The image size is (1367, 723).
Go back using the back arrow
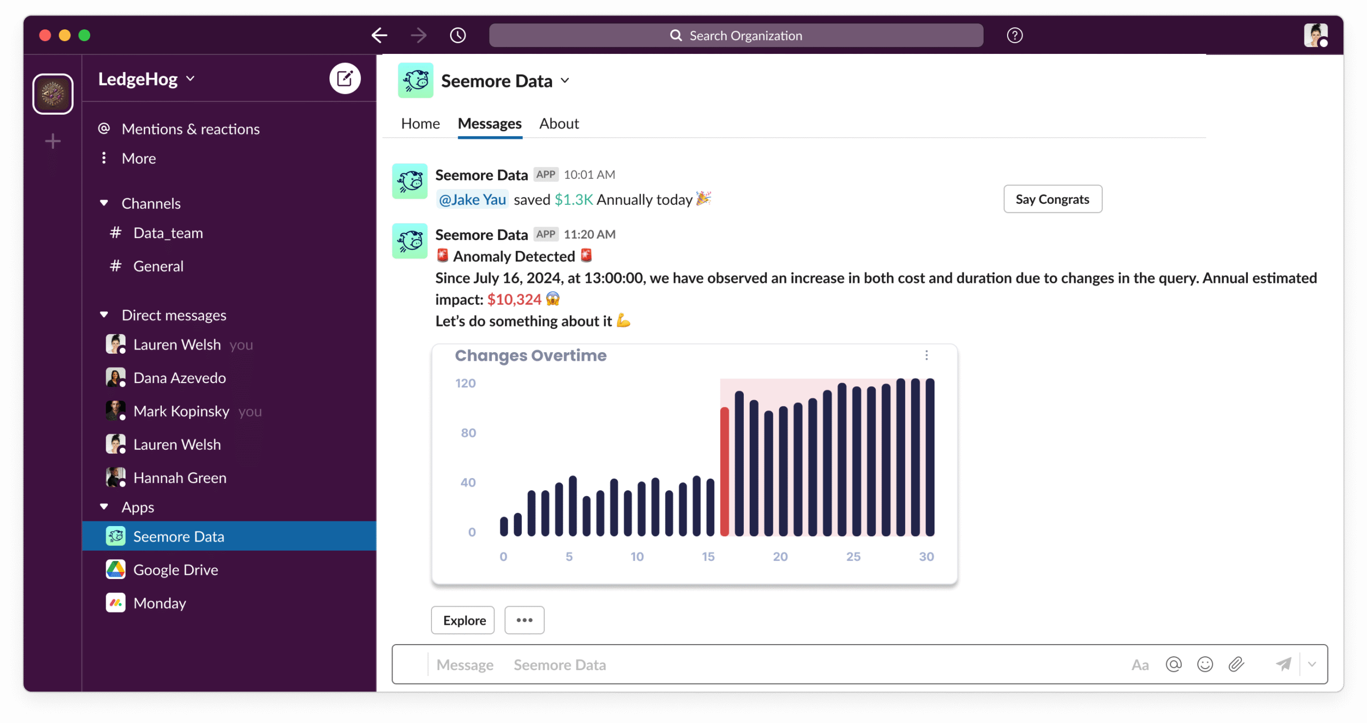coord(379,36)
